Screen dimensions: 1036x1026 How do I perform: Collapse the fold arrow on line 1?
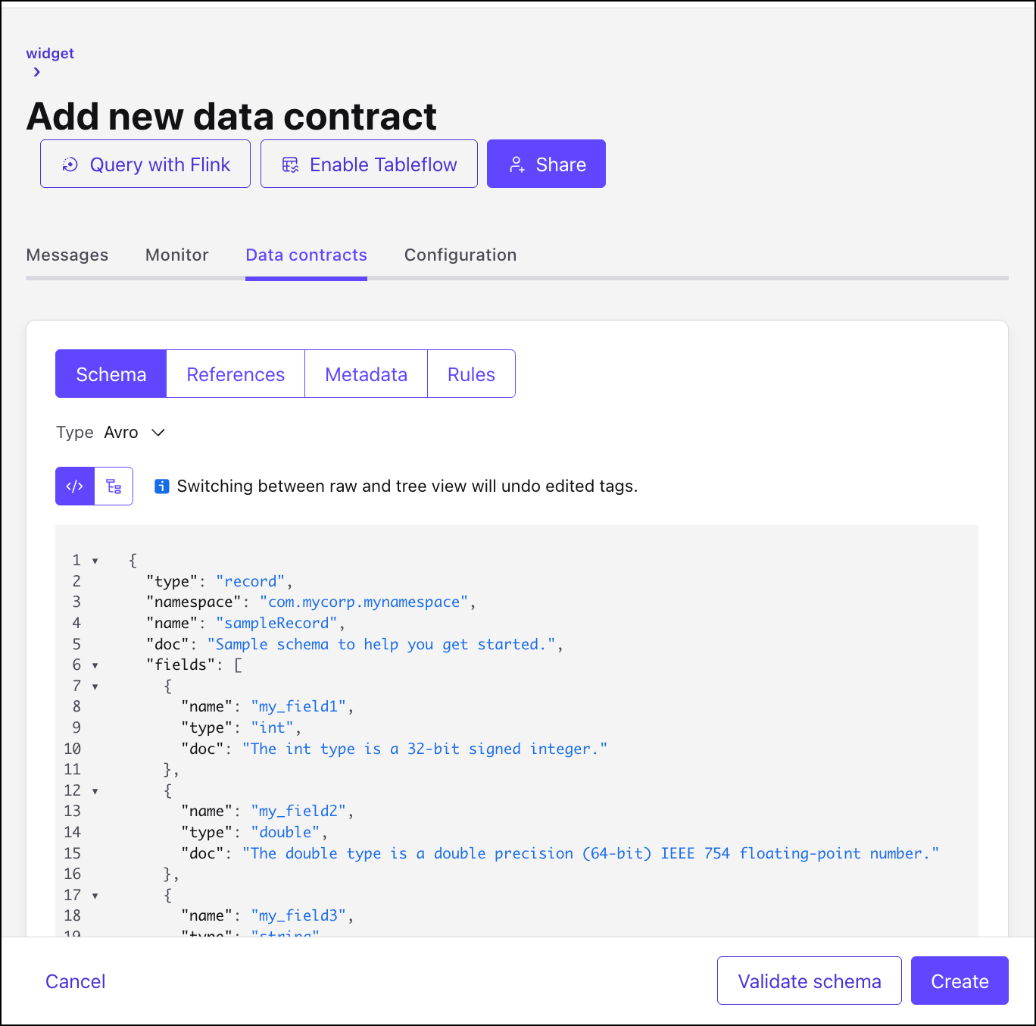[95, 561]
